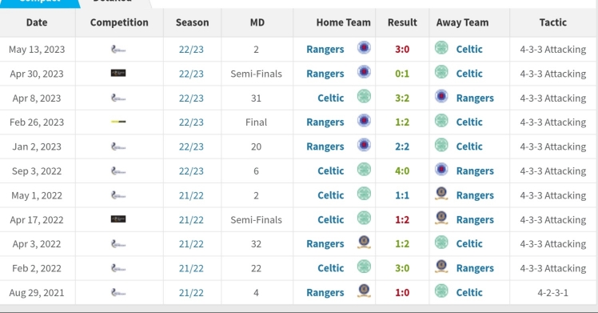Click Rangers crest in Feb 2, 2022 row
This screenshot has width=598, height=313.
[441, 267]
